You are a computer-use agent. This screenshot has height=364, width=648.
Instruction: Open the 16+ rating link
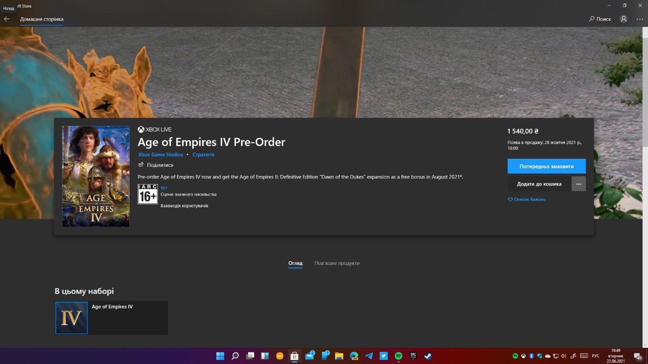coord(164,188)
